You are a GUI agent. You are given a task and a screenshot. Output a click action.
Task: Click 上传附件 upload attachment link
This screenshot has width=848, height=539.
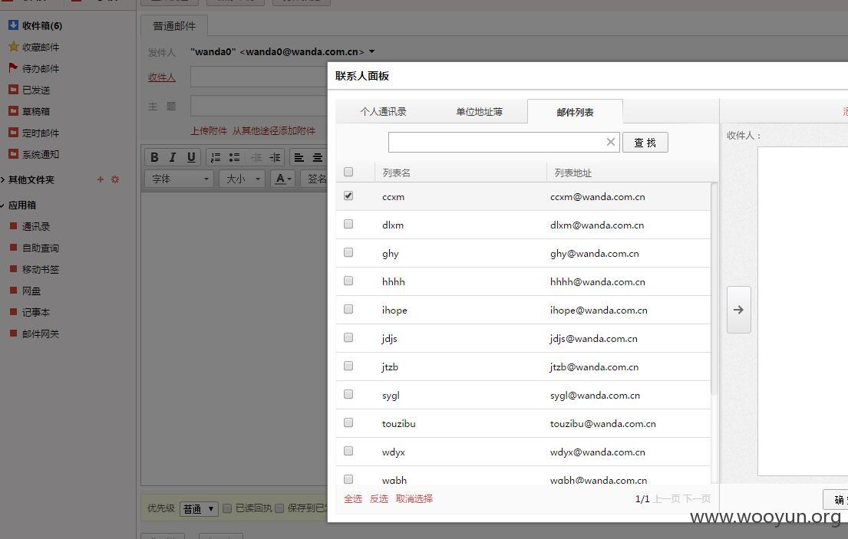point(209,130)
